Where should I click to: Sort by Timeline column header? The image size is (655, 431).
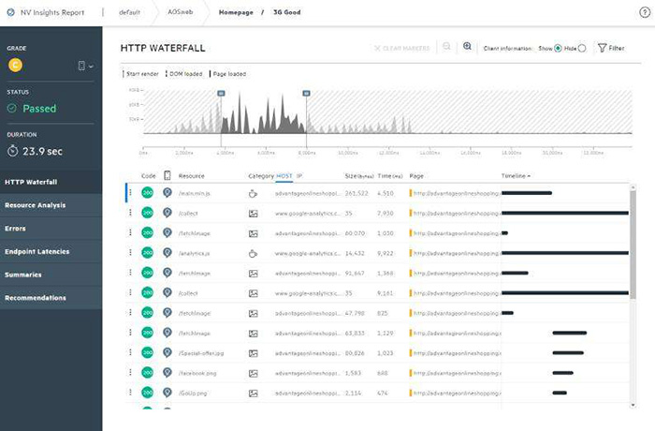point(516,176)
